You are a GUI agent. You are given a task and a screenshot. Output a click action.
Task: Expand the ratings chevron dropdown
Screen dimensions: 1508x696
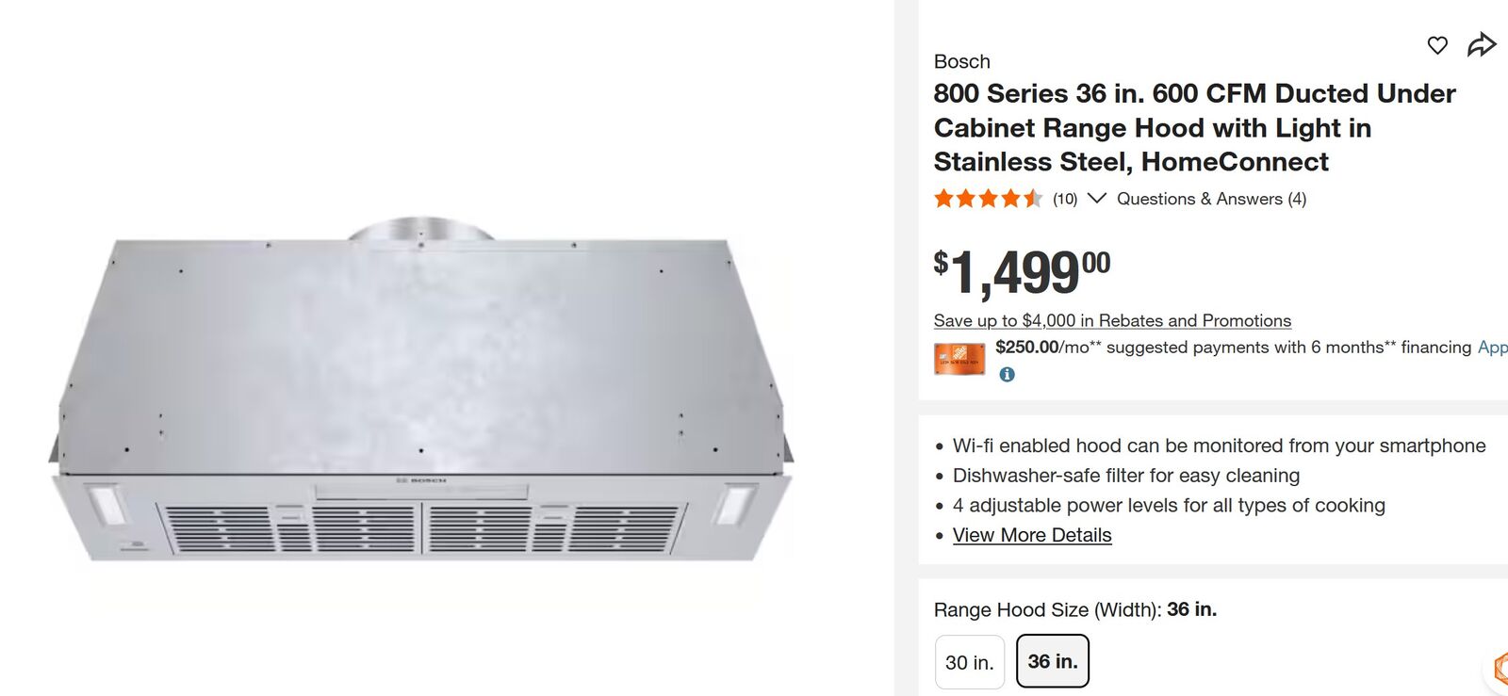(x=1096, y=199)
